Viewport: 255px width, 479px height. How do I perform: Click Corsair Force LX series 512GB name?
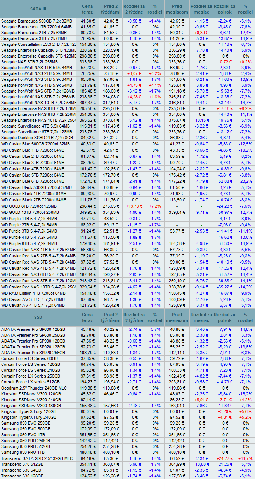tap(31, 382)
